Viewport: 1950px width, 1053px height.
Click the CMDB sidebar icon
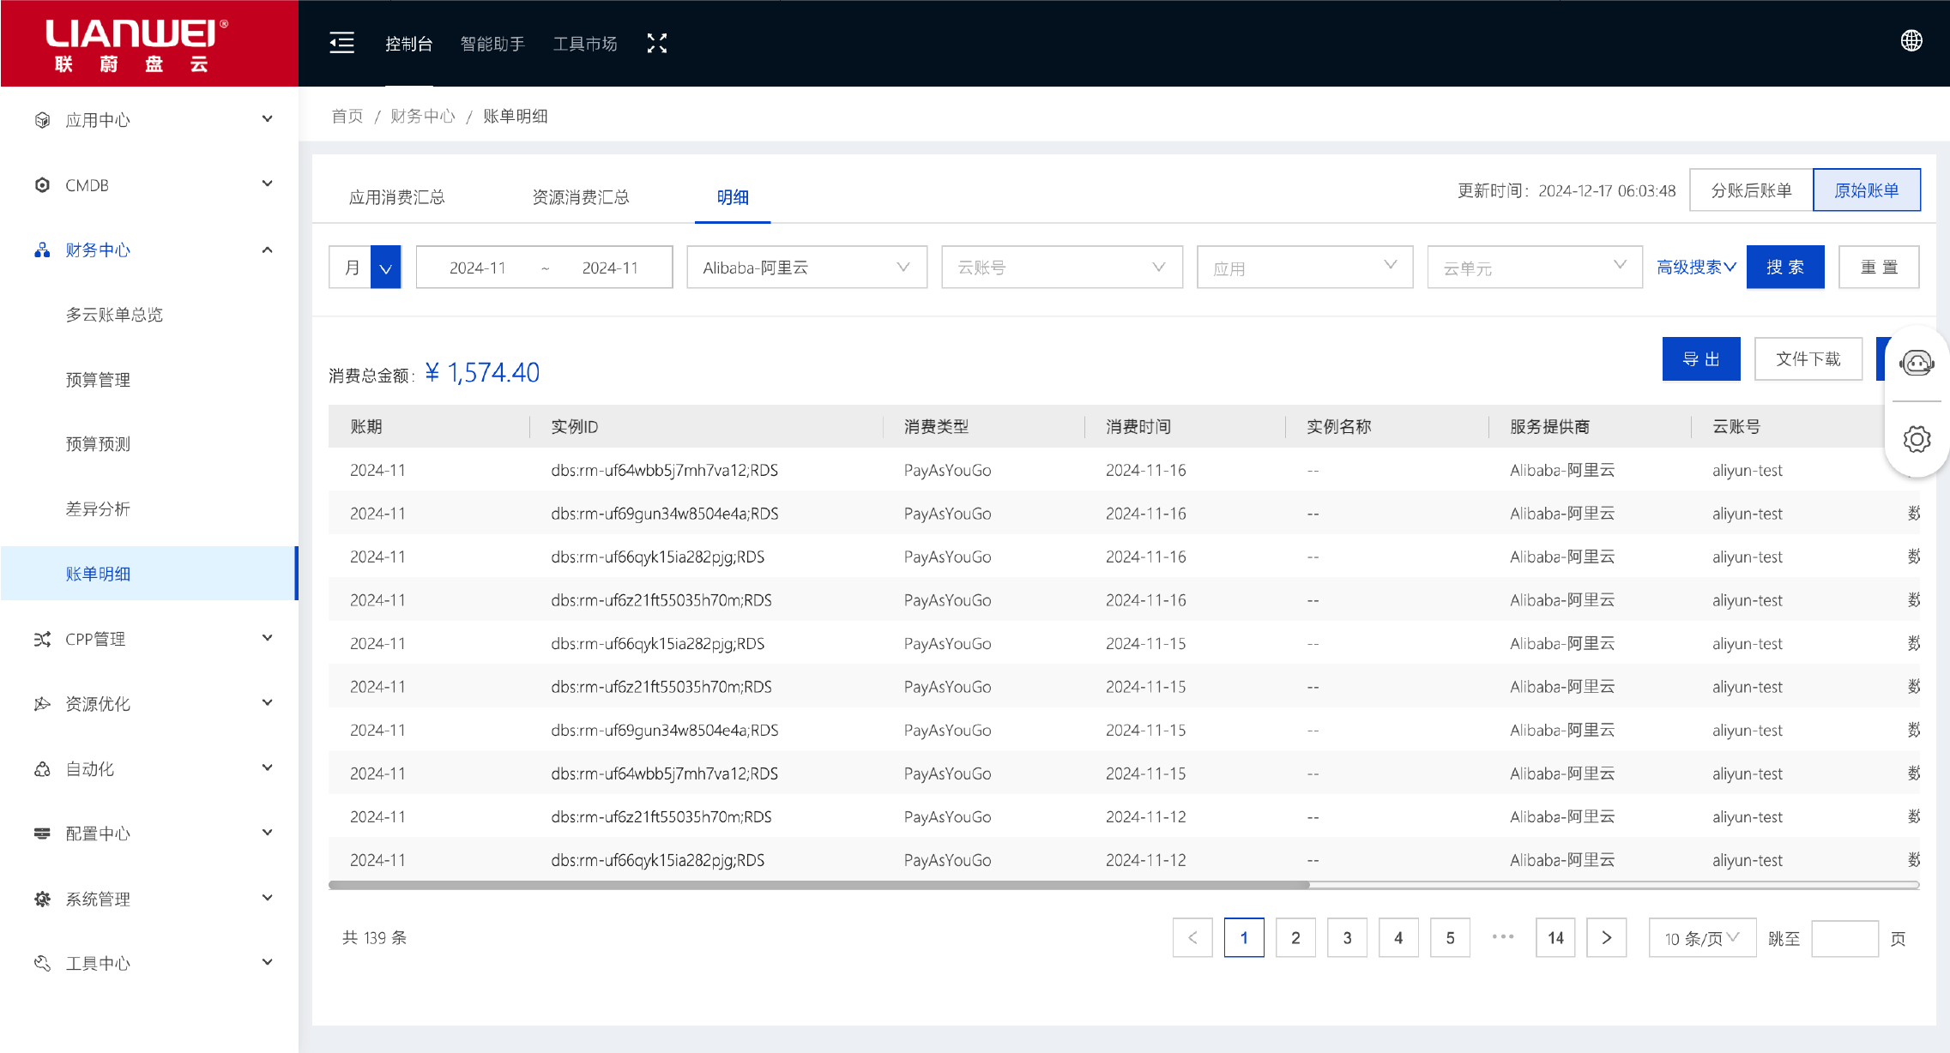tap(42, 185)
